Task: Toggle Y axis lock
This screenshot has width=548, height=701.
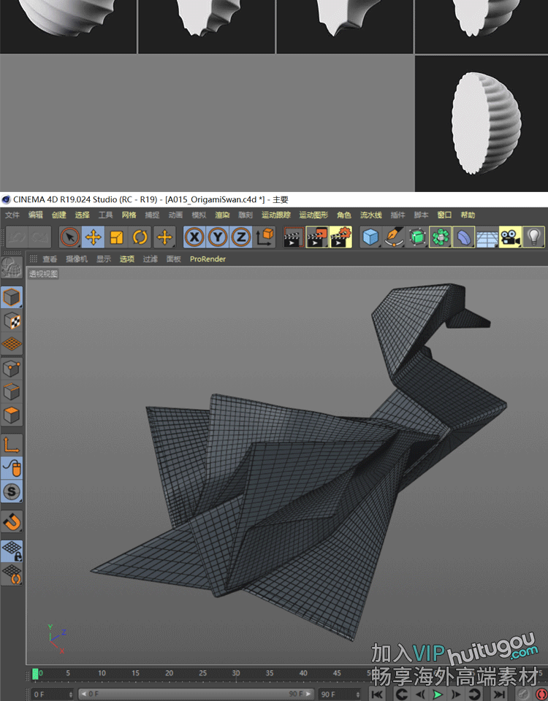Action: coord(218,237)
